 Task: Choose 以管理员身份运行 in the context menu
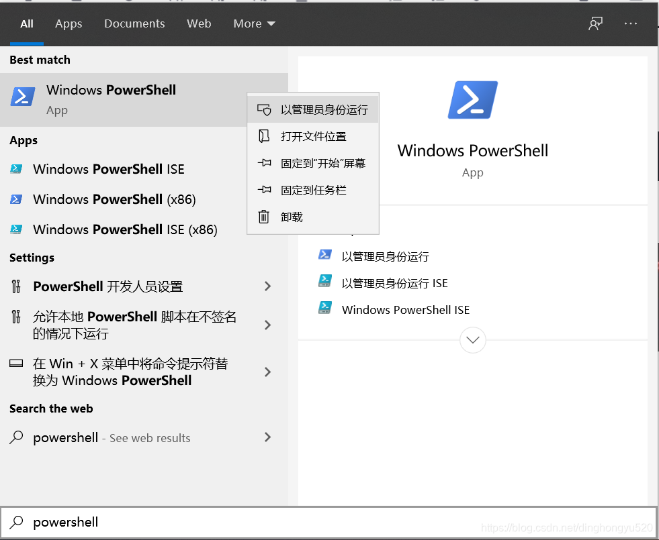[x=313, y=110]
